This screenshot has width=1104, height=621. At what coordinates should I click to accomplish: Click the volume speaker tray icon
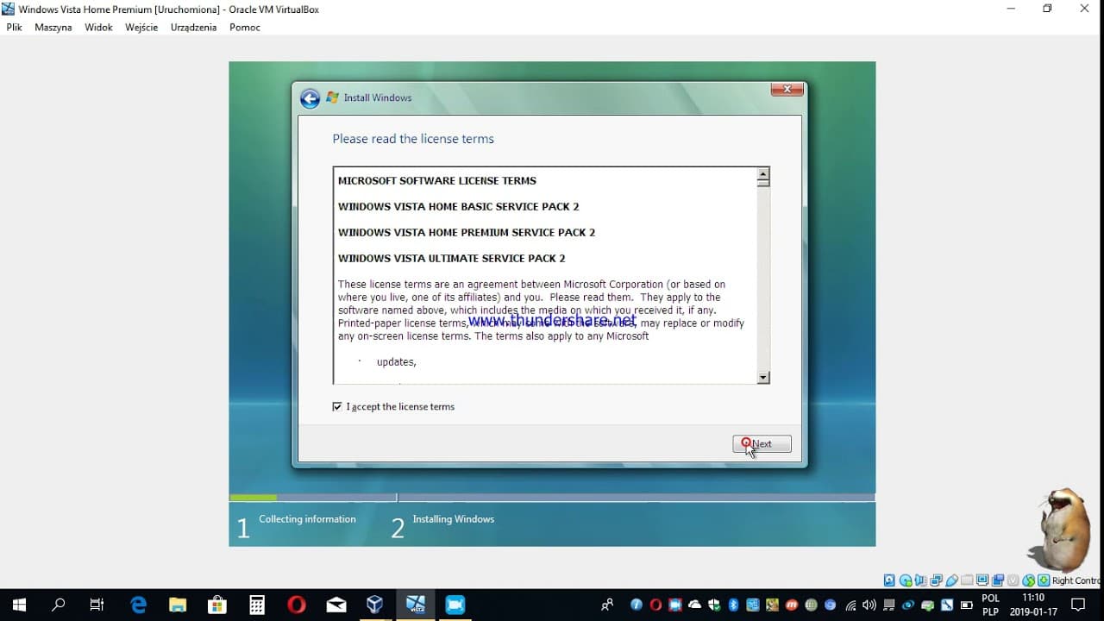pos(869,605)
